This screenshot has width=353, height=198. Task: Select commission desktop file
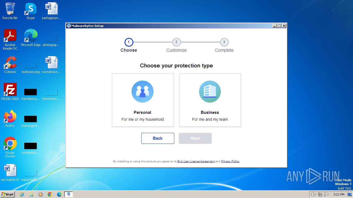click(31, 148)
